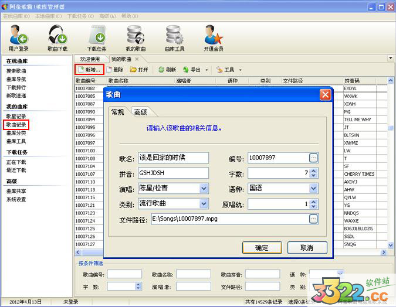Open the filter 语种 dropdown at bottom
396x307 pixels.
coord(340,274)
